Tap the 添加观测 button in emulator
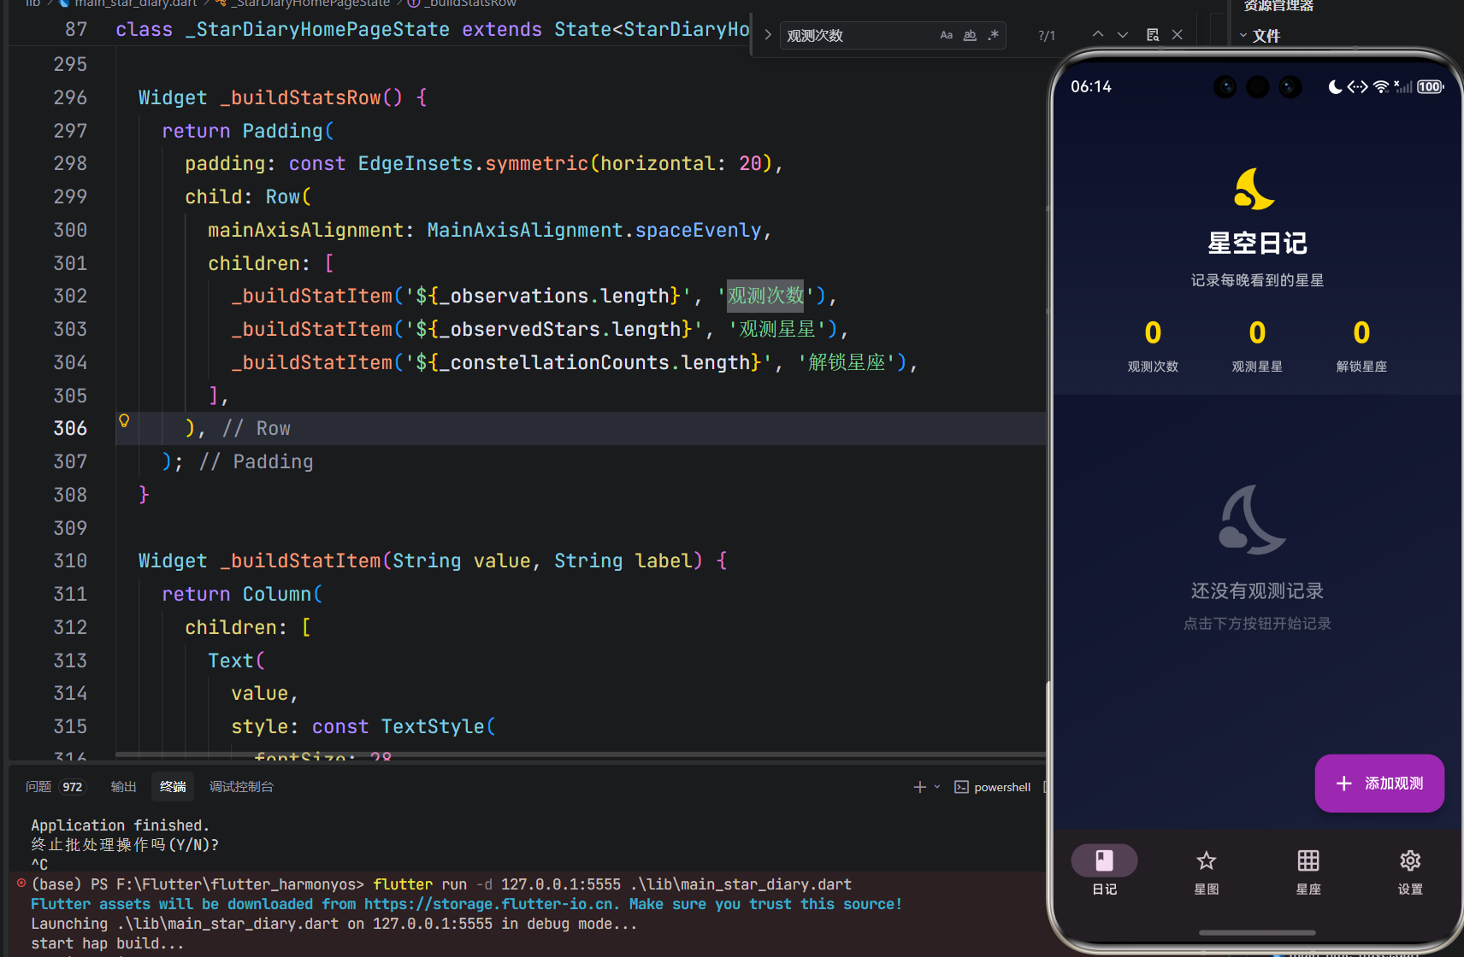This screenshot has height=957, width=1464. pos(1379,783)
